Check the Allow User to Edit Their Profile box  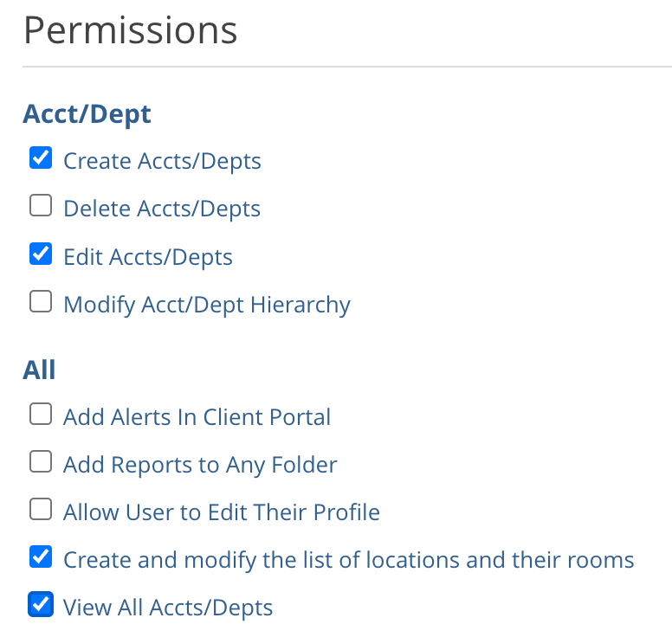[x=41, y=510]
